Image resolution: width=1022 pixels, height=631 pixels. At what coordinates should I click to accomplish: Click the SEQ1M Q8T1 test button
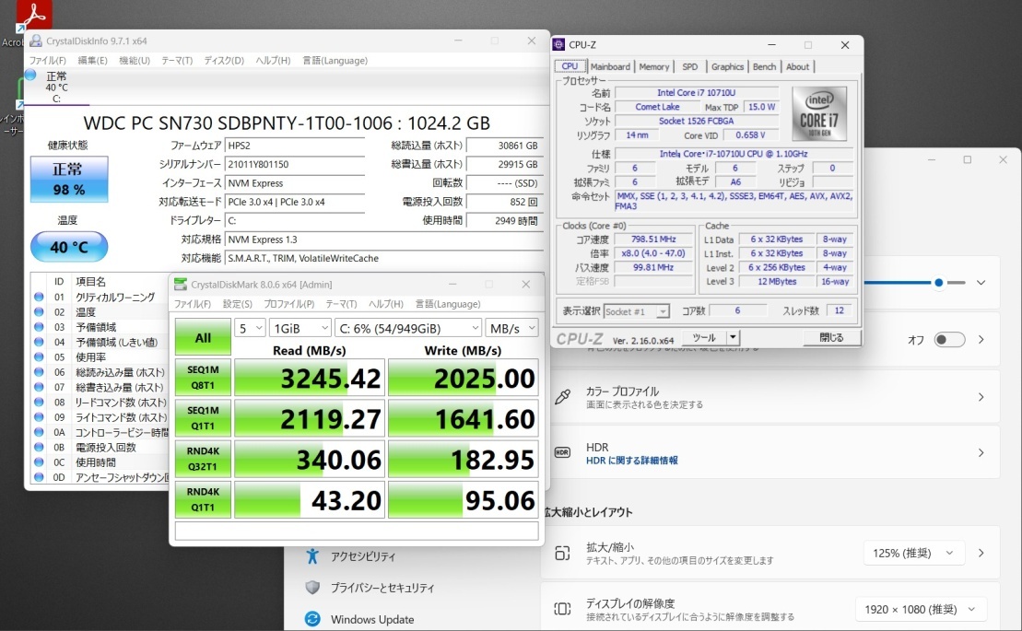[x=203, y=377]
